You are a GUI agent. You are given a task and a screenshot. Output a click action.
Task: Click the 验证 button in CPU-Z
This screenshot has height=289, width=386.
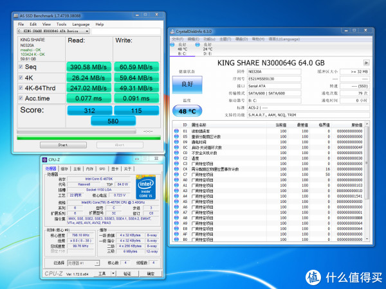pos(127,274)
